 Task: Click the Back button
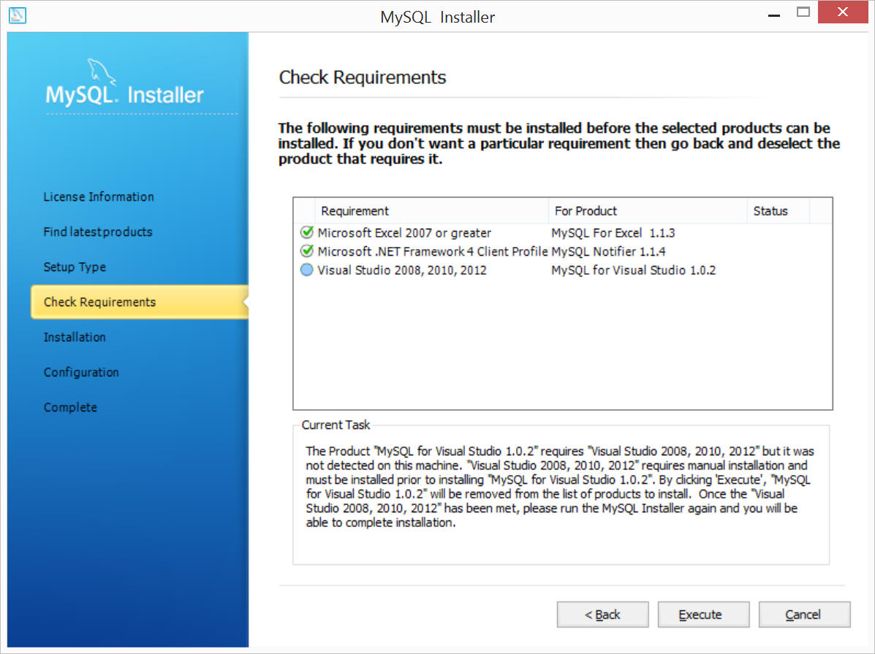click(602, 615)
